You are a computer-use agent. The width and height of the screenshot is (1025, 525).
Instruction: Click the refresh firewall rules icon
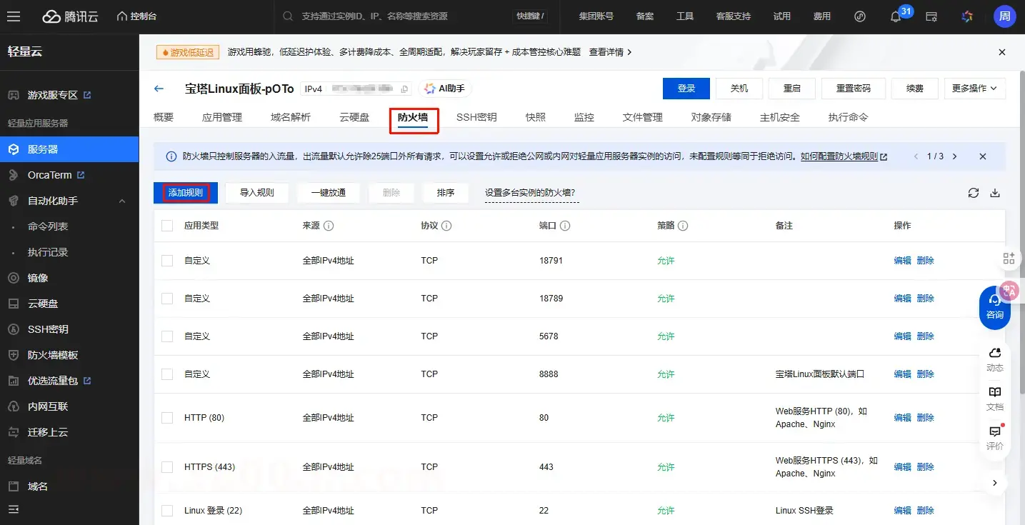click(973, 193)
